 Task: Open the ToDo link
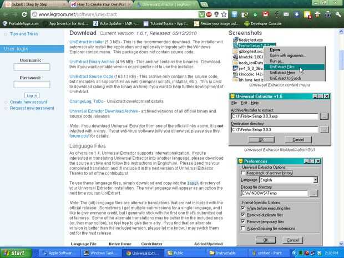(98, 102)
